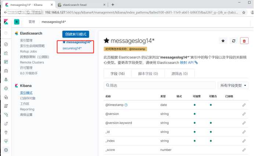Open the APM sidebar icon
Viewport: 254px width, 156px height.
pos(6,115)
